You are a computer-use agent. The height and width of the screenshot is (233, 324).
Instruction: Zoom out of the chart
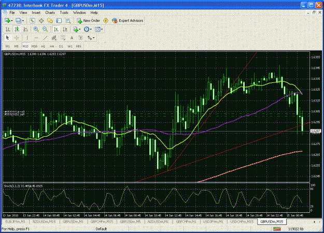coord(45,30)
